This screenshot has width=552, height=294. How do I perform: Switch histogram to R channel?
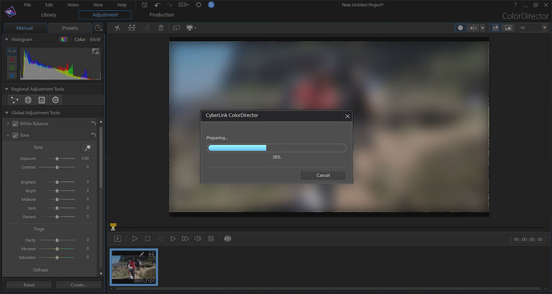tap(12, 60)
